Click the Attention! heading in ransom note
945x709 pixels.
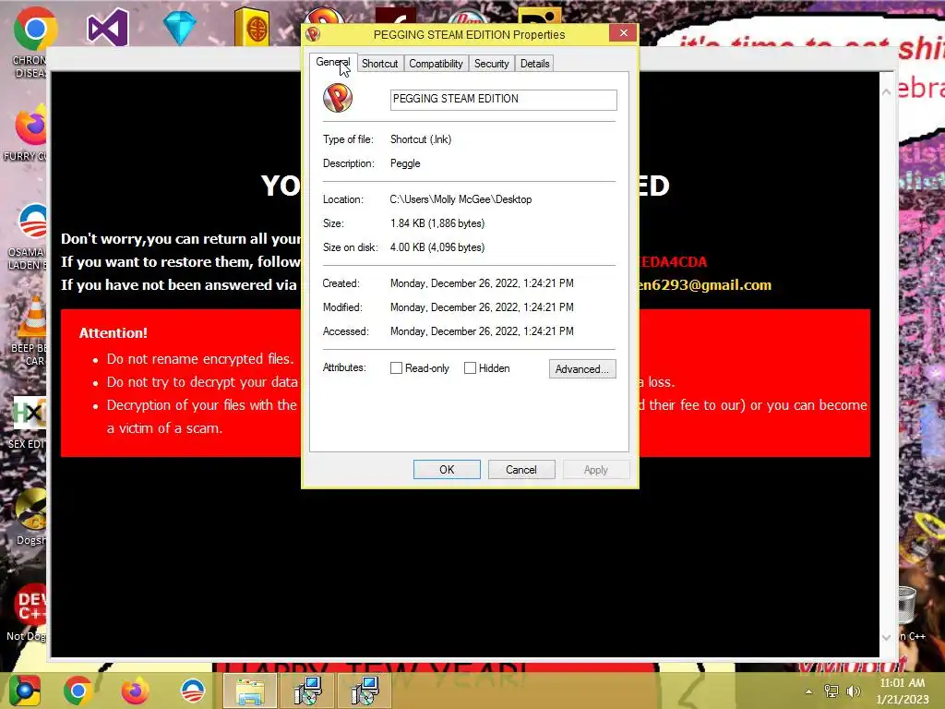[114, 332]
